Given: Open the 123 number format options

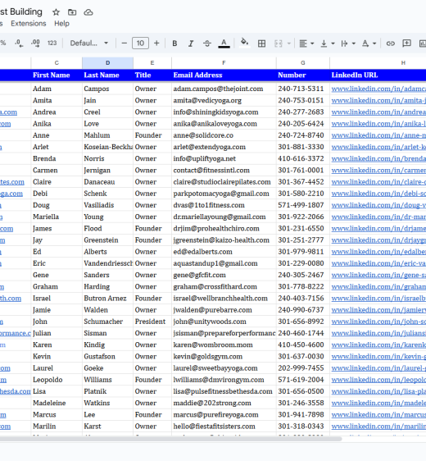Looking at the screenshot, I should pyautogui.click(x=52, y=43).
